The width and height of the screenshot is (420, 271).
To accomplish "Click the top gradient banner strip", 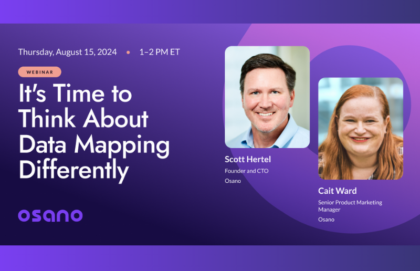I will (210, 11).
